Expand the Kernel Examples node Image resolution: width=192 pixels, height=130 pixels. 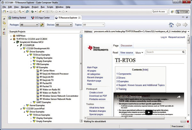(24, 105)
